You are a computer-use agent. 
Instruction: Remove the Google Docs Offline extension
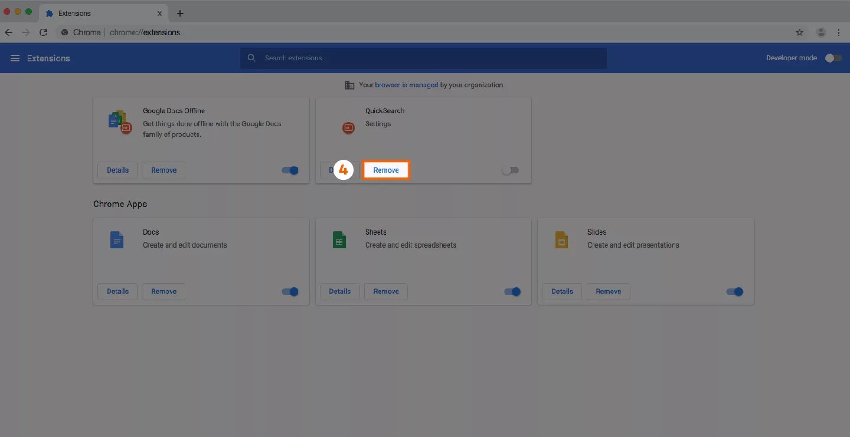pos(164,170)
